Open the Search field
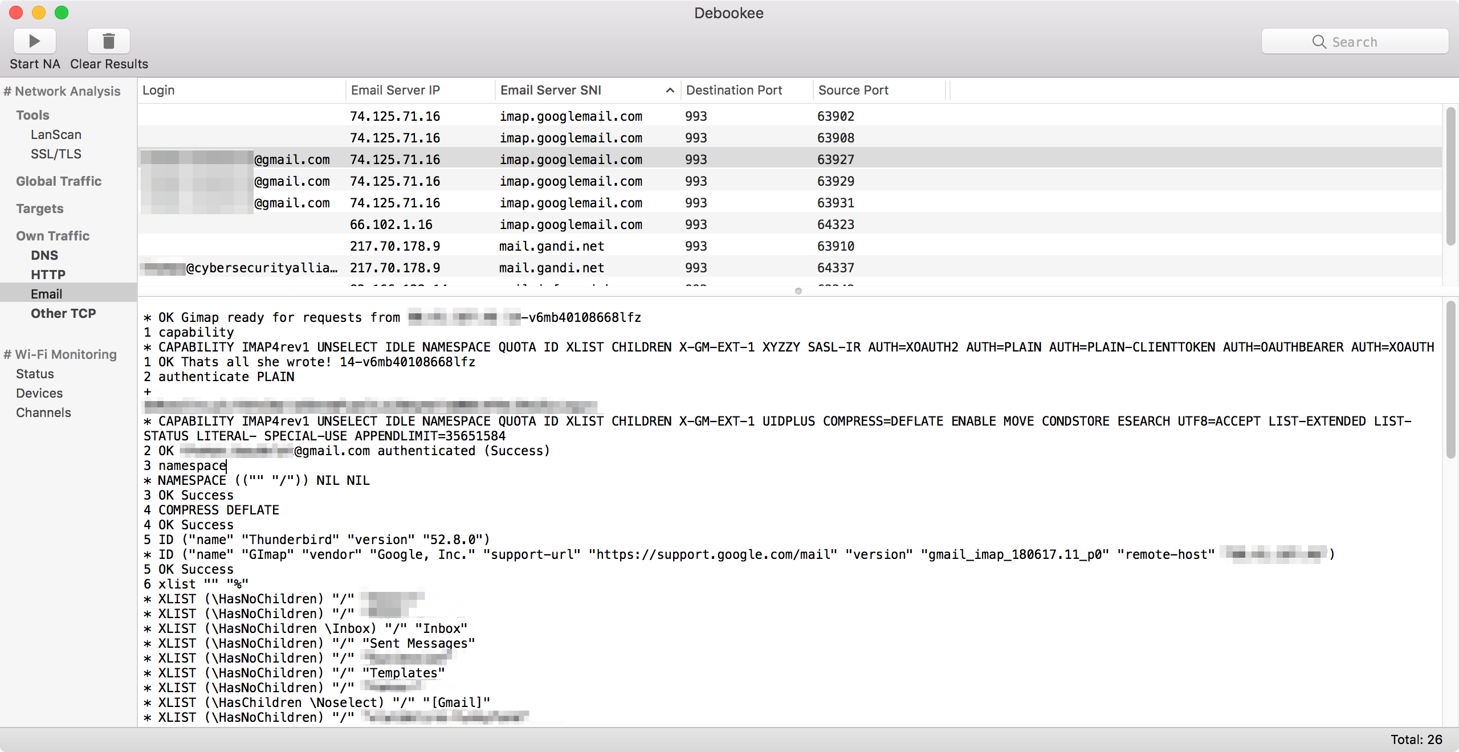 click(x=1354, y=41)
